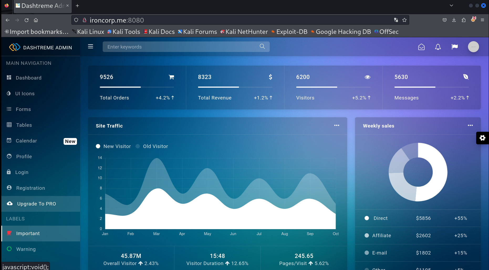Open the Weekly sales three-dots menu
Viewport: 489px width, 270px height.
pos(470,125)
